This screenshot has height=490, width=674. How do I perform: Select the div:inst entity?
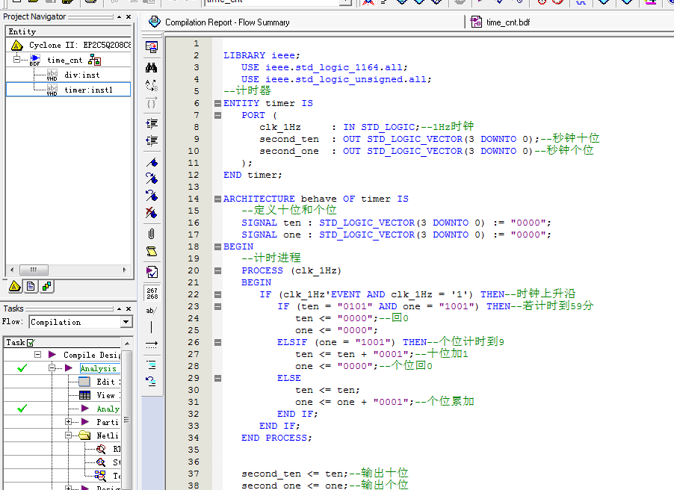point(81,75)
